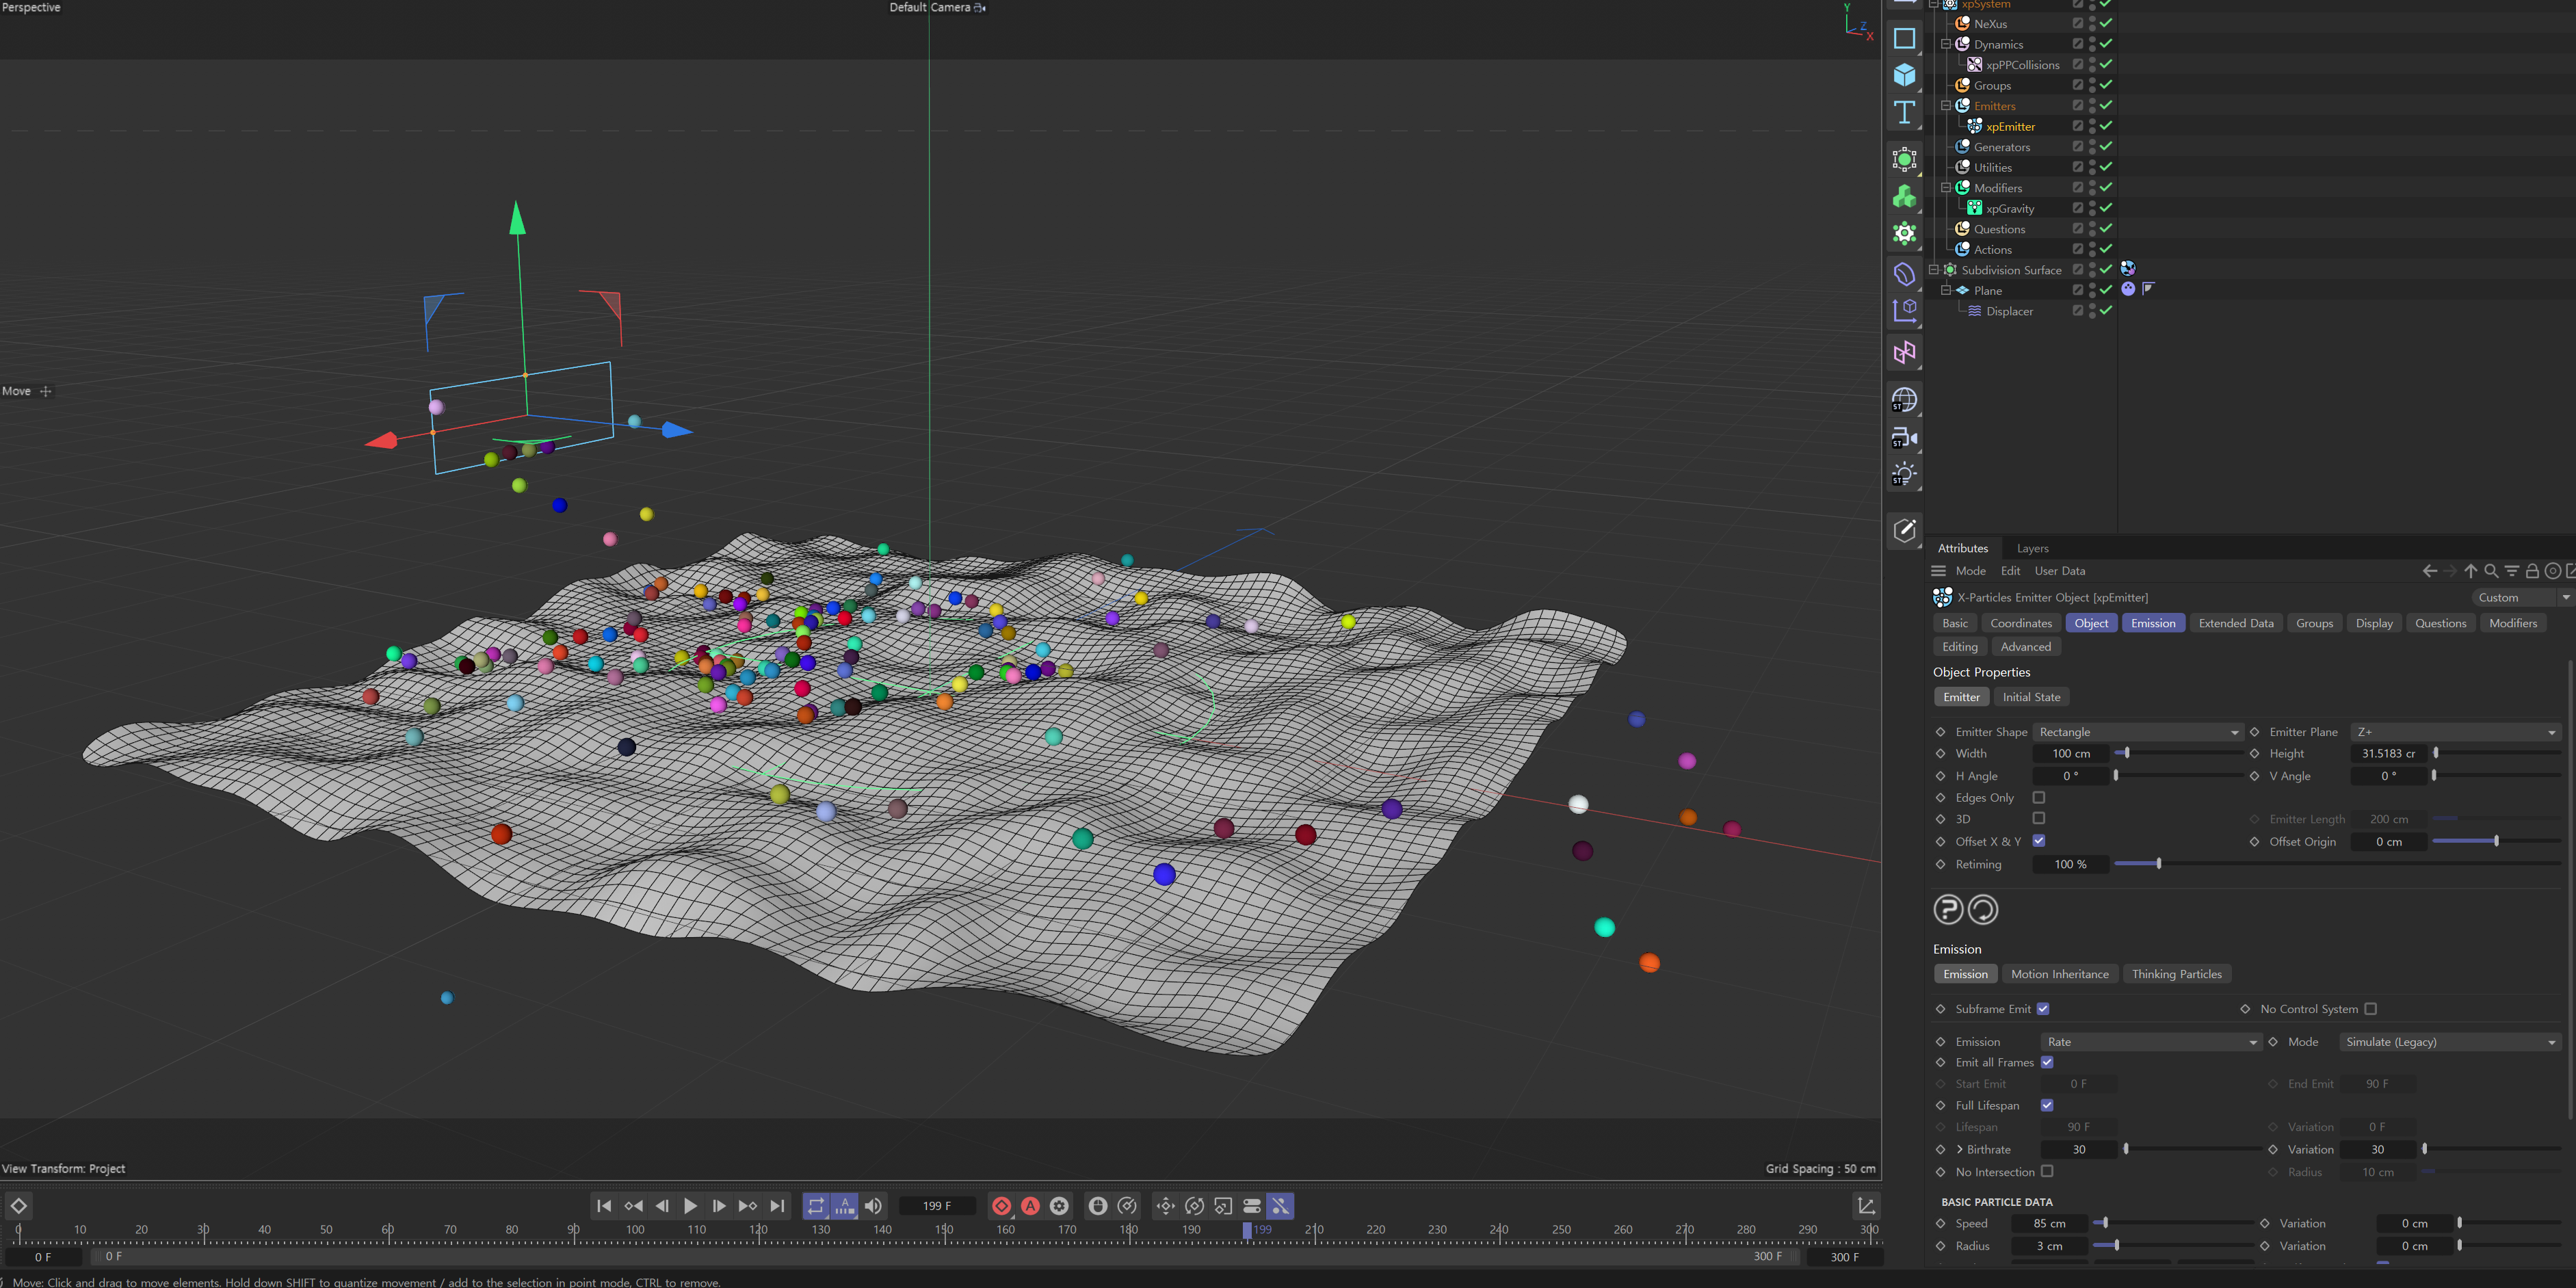The image size is (2576, 1288).
Task: Lock the Attributes manager element
Action: 2532,571
